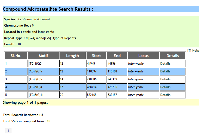Click Inter-genic locus in row 3
Image resolution: width=203 pixels, height=136 pixels.
point(136,79)
